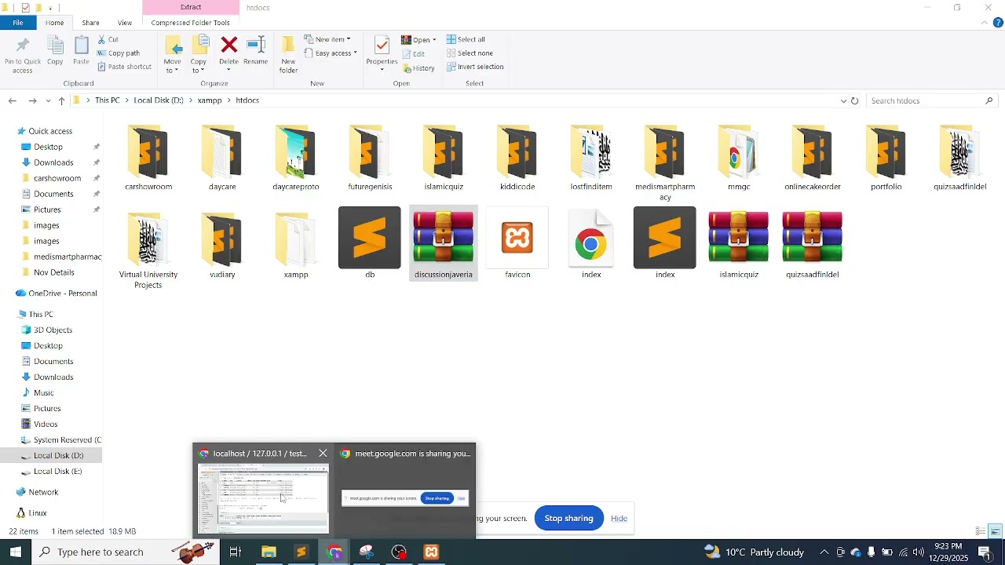Viewport: 1005px width, 565px height.
Task: Open recent locations dropdown beside forward arrow
Action: click(x=49, y=100)
